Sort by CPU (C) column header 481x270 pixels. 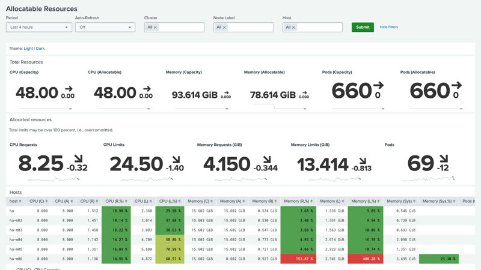[38, 201]
